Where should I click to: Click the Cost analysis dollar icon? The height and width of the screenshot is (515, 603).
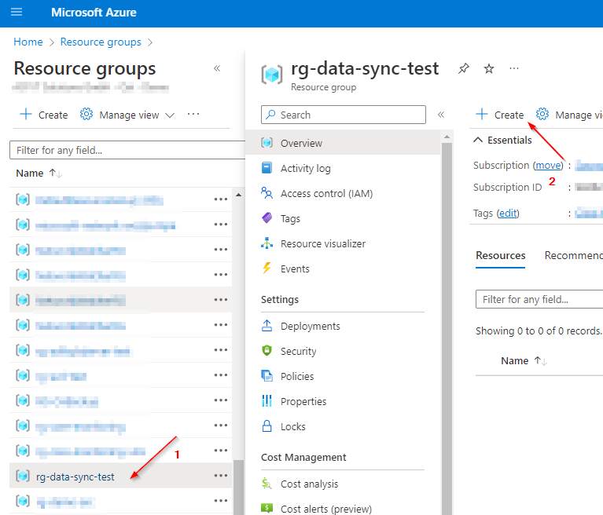pyautogui.click(x=267, y=483)
